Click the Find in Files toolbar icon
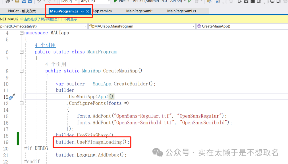The width and height of the screenshot is (288, 164). [209, 1]
